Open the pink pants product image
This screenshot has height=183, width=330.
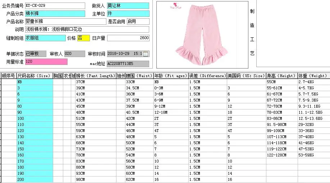pos(202,35)
